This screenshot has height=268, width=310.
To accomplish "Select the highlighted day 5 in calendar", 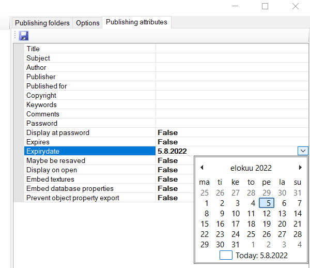I will (266, 203).
